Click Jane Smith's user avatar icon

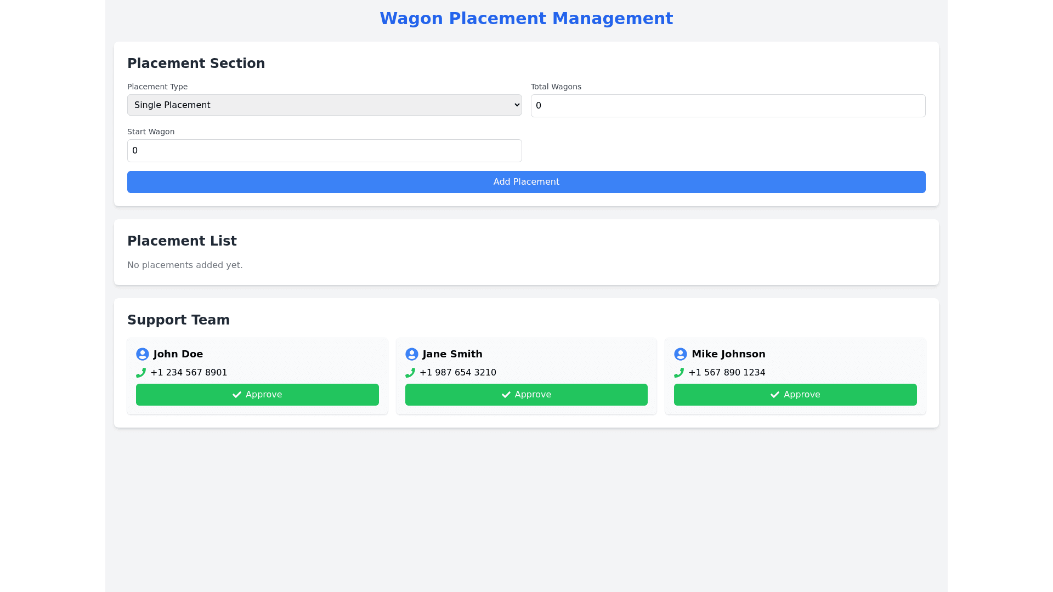coord(411,354)
